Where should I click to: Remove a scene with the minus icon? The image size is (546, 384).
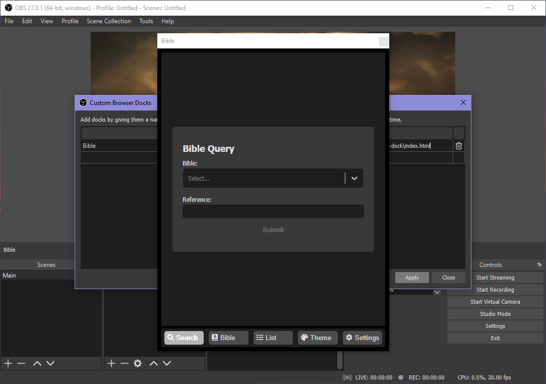(x=21, y=363)
